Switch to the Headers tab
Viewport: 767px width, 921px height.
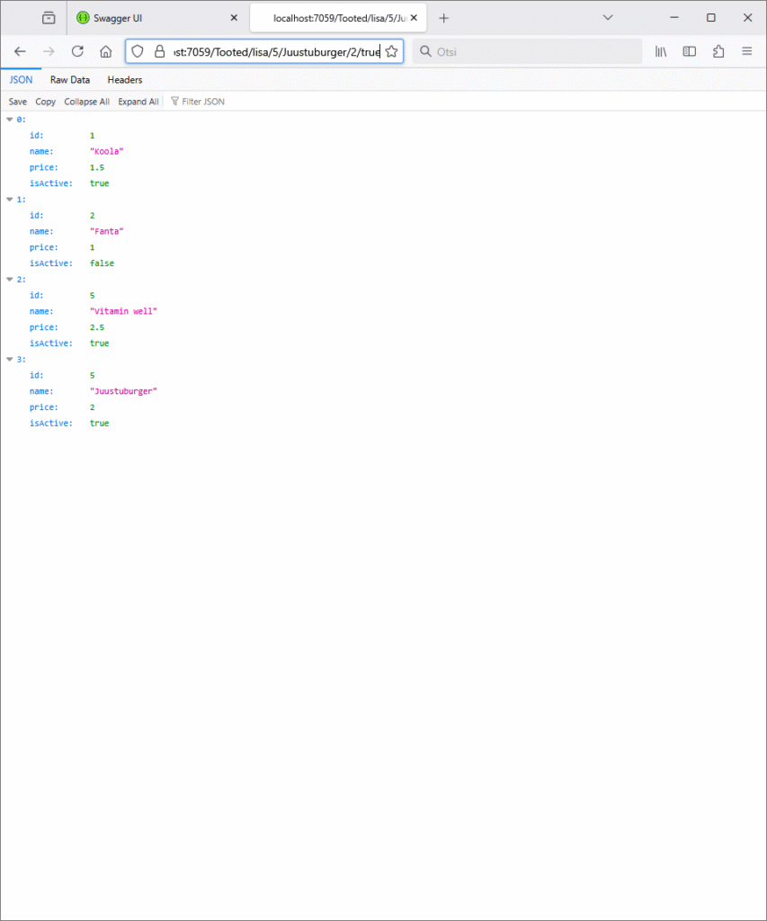(x=125, y=80)
